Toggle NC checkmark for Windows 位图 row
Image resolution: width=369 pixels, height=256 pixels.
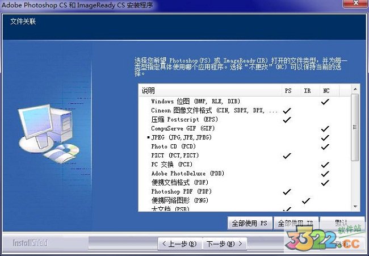325,102
